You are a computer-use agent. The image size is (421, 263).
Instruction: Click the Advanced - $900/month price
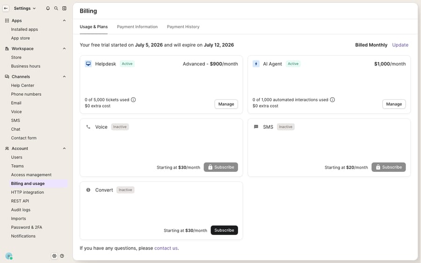coord(210,64)
